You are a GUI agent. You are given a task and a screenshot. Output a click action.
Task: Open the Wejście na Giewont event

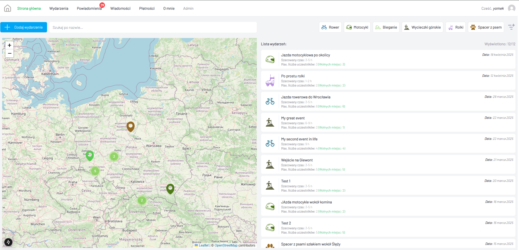click(297, 160)
